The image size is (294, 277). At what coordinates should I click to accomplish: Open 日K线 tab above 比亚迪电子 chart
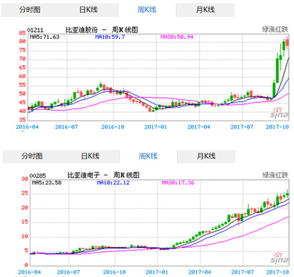pyautogui.click(x=91, y=156)
